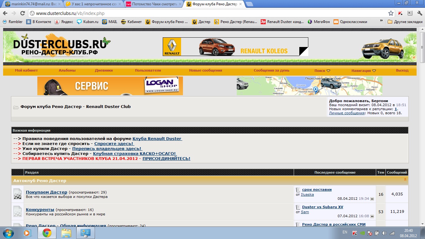Open Пользователи in the forum navbar

148,70
